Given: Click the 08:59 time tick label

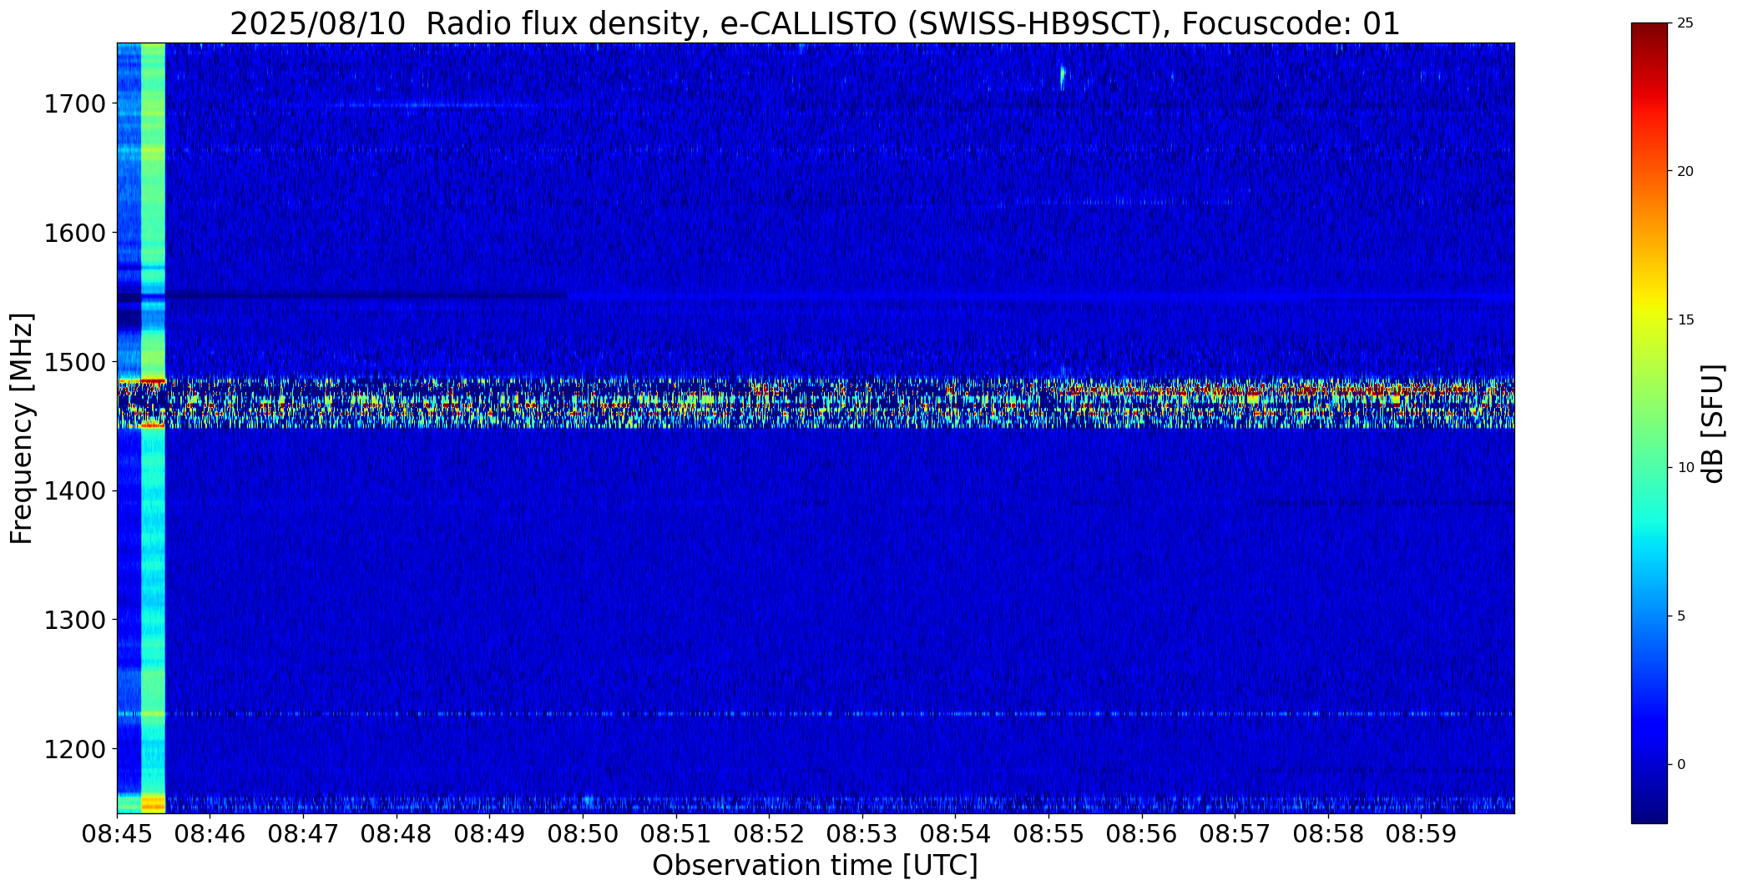Looking at the screenshot, I should point(1421,833).
